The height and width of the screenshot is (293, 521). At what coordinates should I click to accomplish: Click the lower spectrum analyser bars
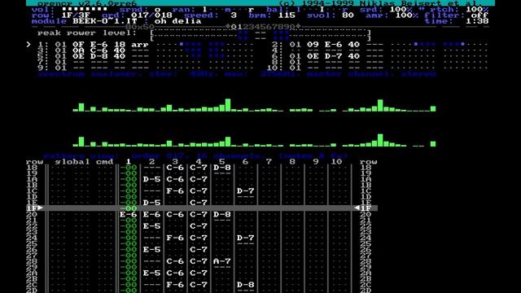(254, 140)
